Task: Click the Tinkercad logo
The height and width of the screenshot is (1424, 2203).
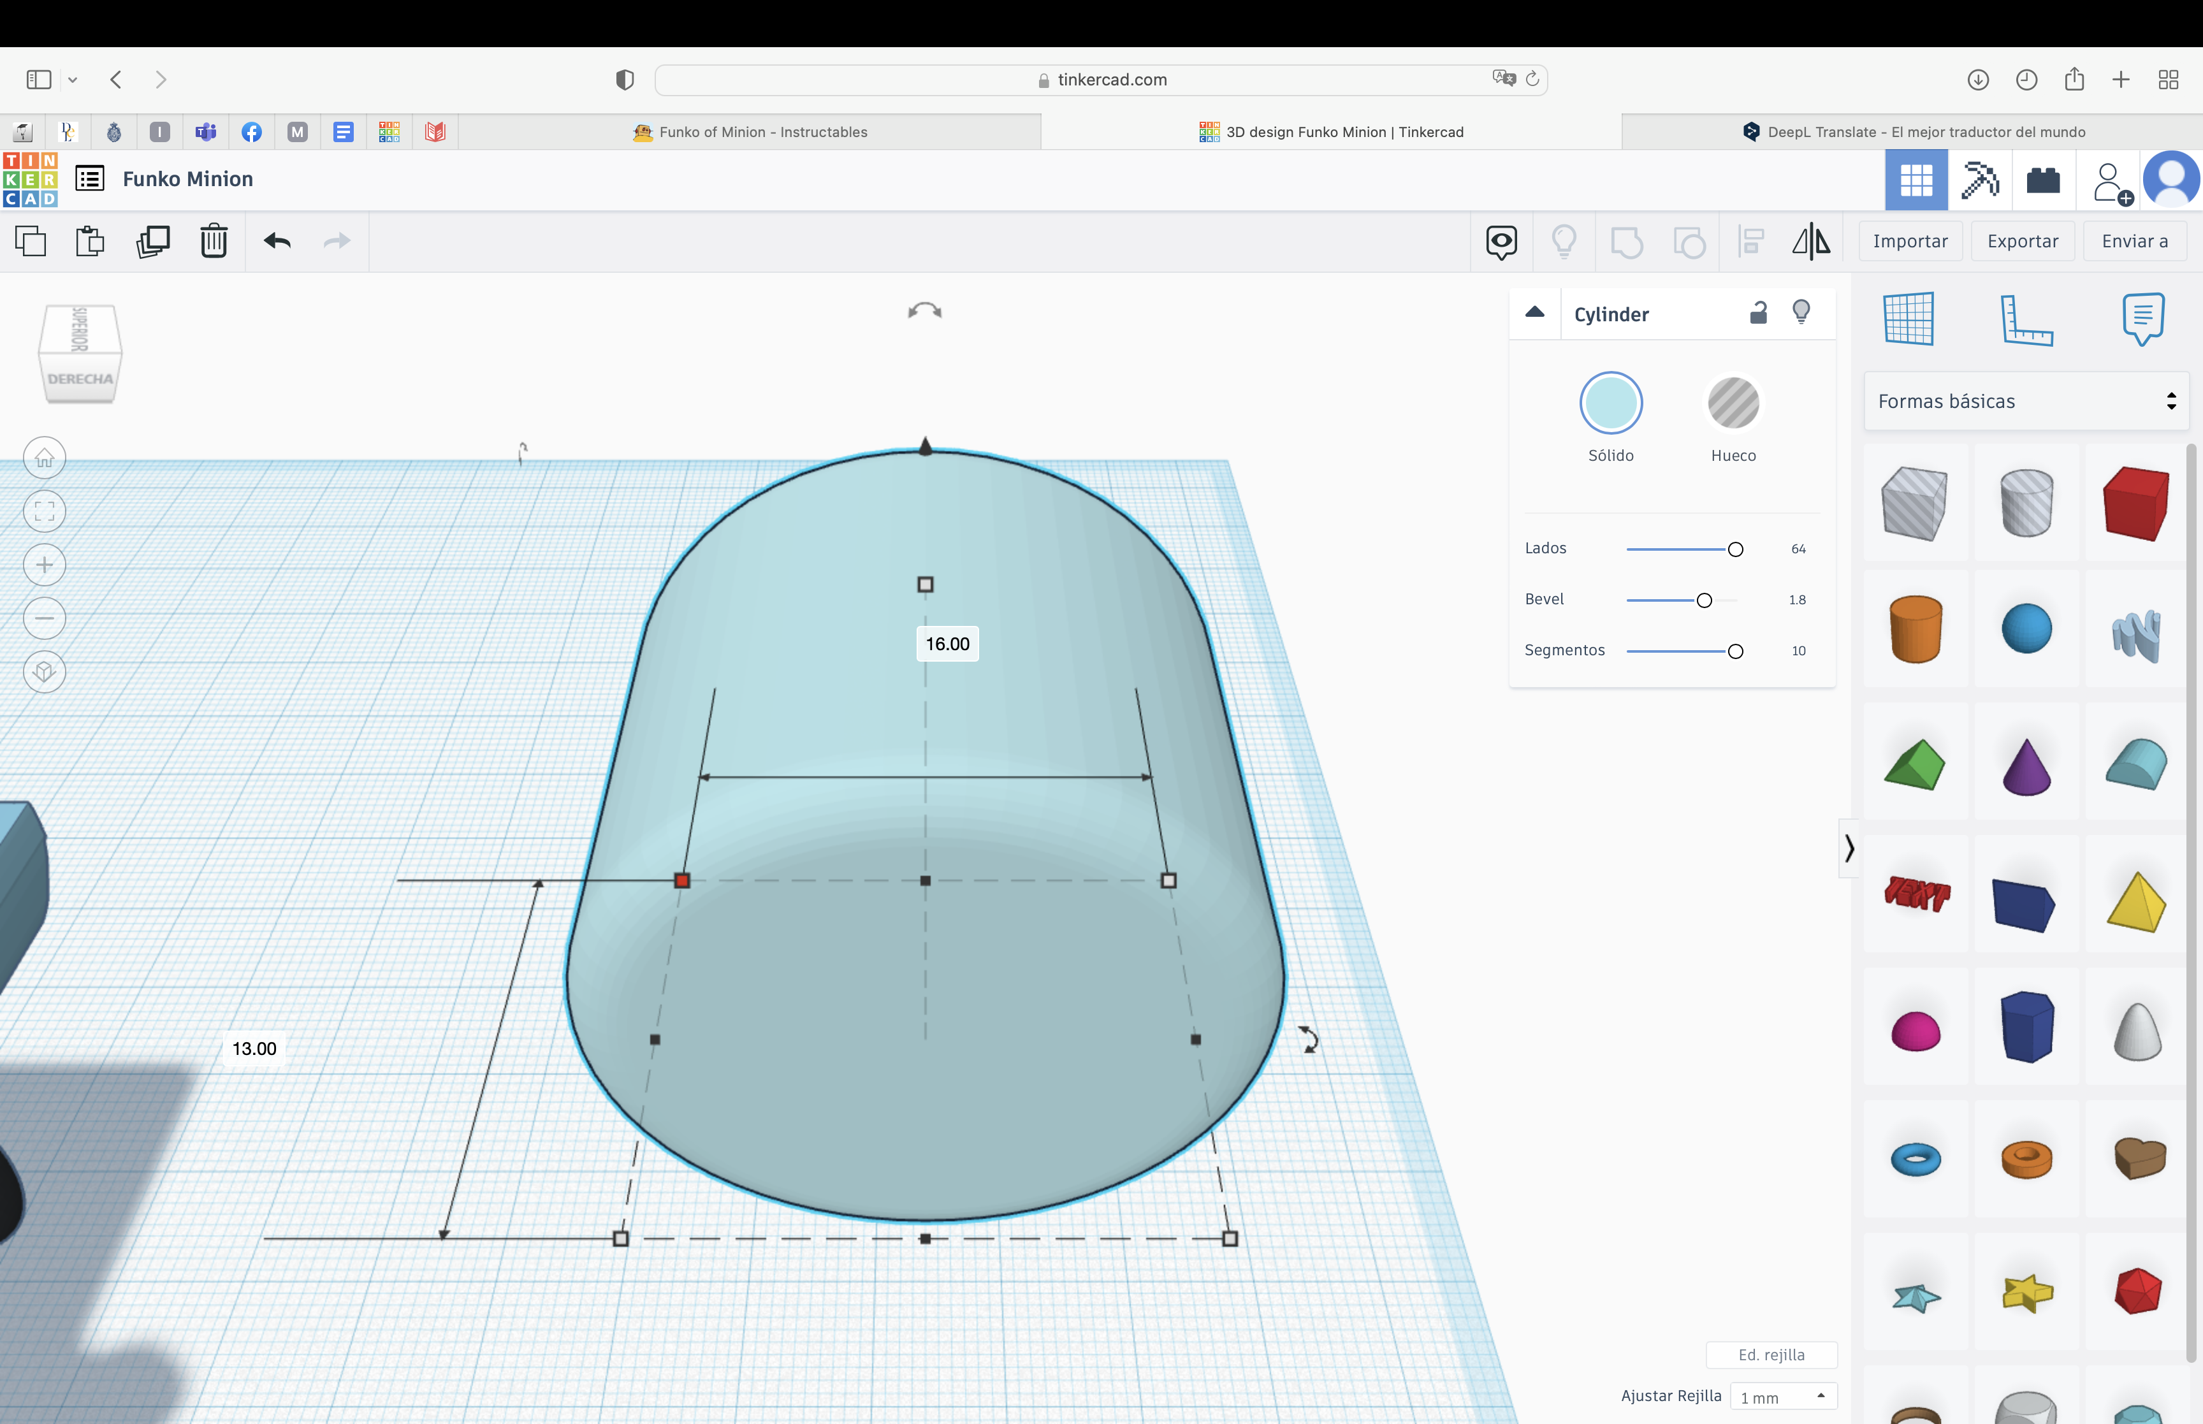Action: pos(29,179)
